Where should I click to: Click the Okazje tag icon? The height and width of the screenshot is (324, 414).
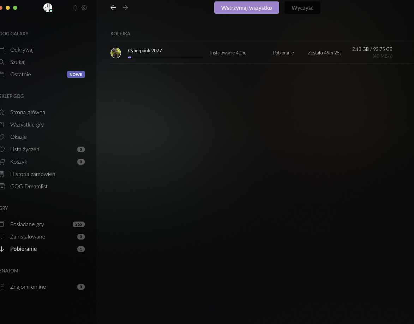click(2, 137)
